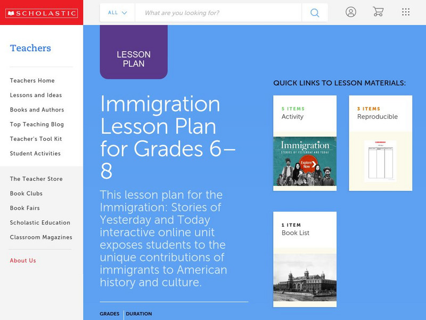Viewport: 426px width, 320px height.
Task: Open Book Fairs
Action: tap(24, 208)
